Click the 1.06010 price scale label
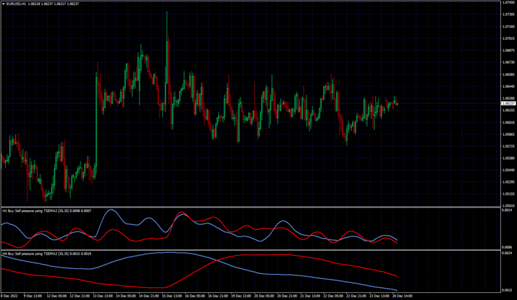This screenshot has width=517, height=300. [508, 122]
